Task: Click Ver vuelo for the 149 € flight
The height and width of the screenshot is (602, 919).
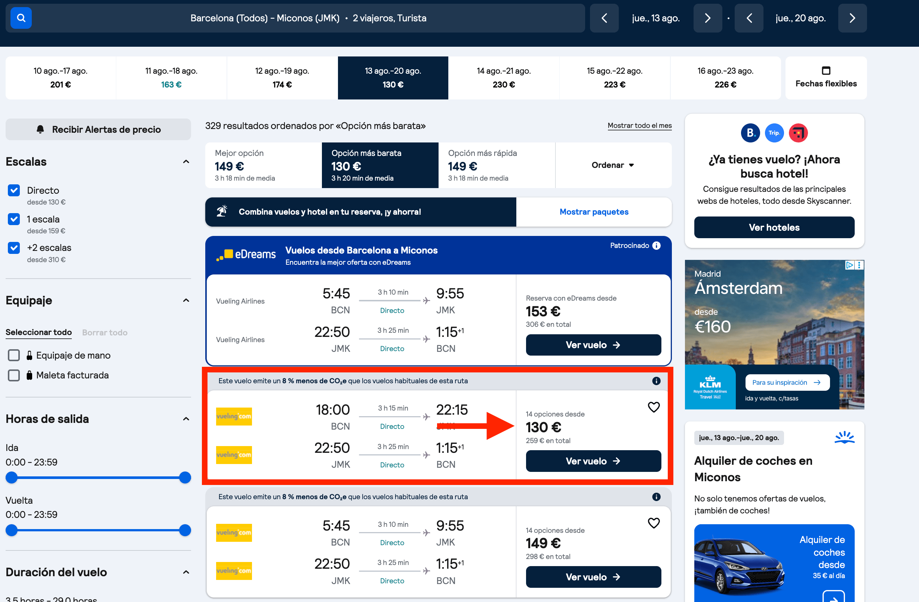Action: [x=593, y=577]
